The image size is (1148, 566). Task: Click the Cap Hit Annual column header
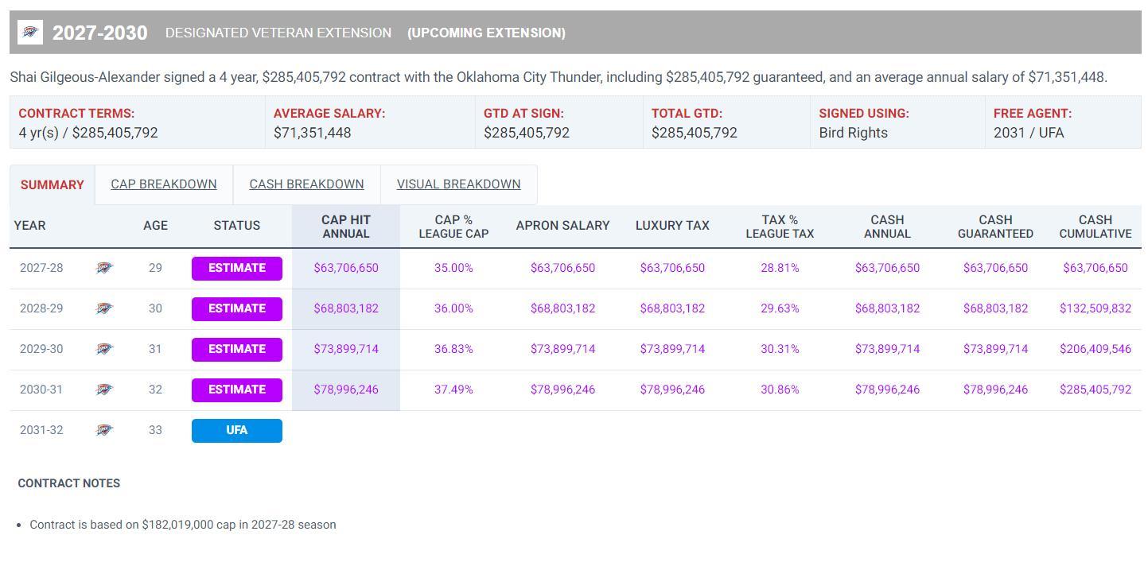(345, 227)
